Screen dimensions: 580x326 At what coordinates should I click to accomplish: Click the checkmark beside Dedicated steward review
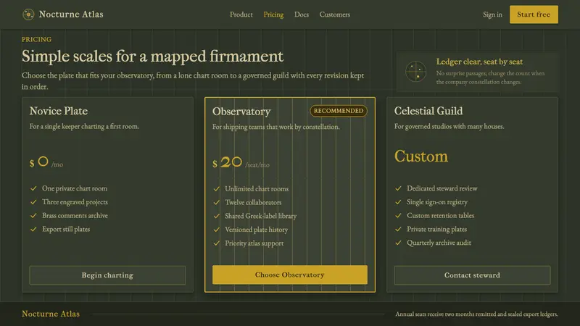[x=398, y=188]
